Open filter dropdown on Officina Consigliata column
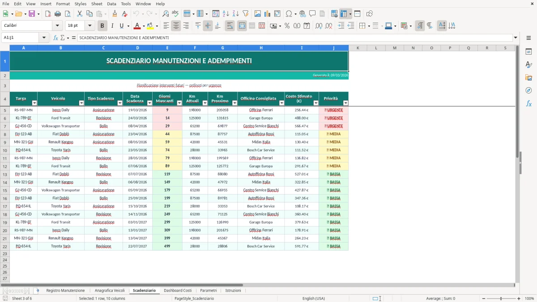 [x=281, y=103]
